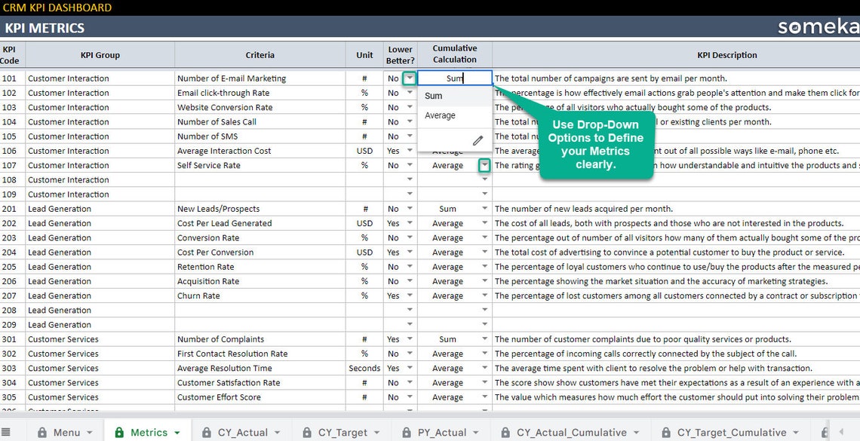Click inside the cell currently editing Sum
860x441 pixels.
tap(453, 78)
